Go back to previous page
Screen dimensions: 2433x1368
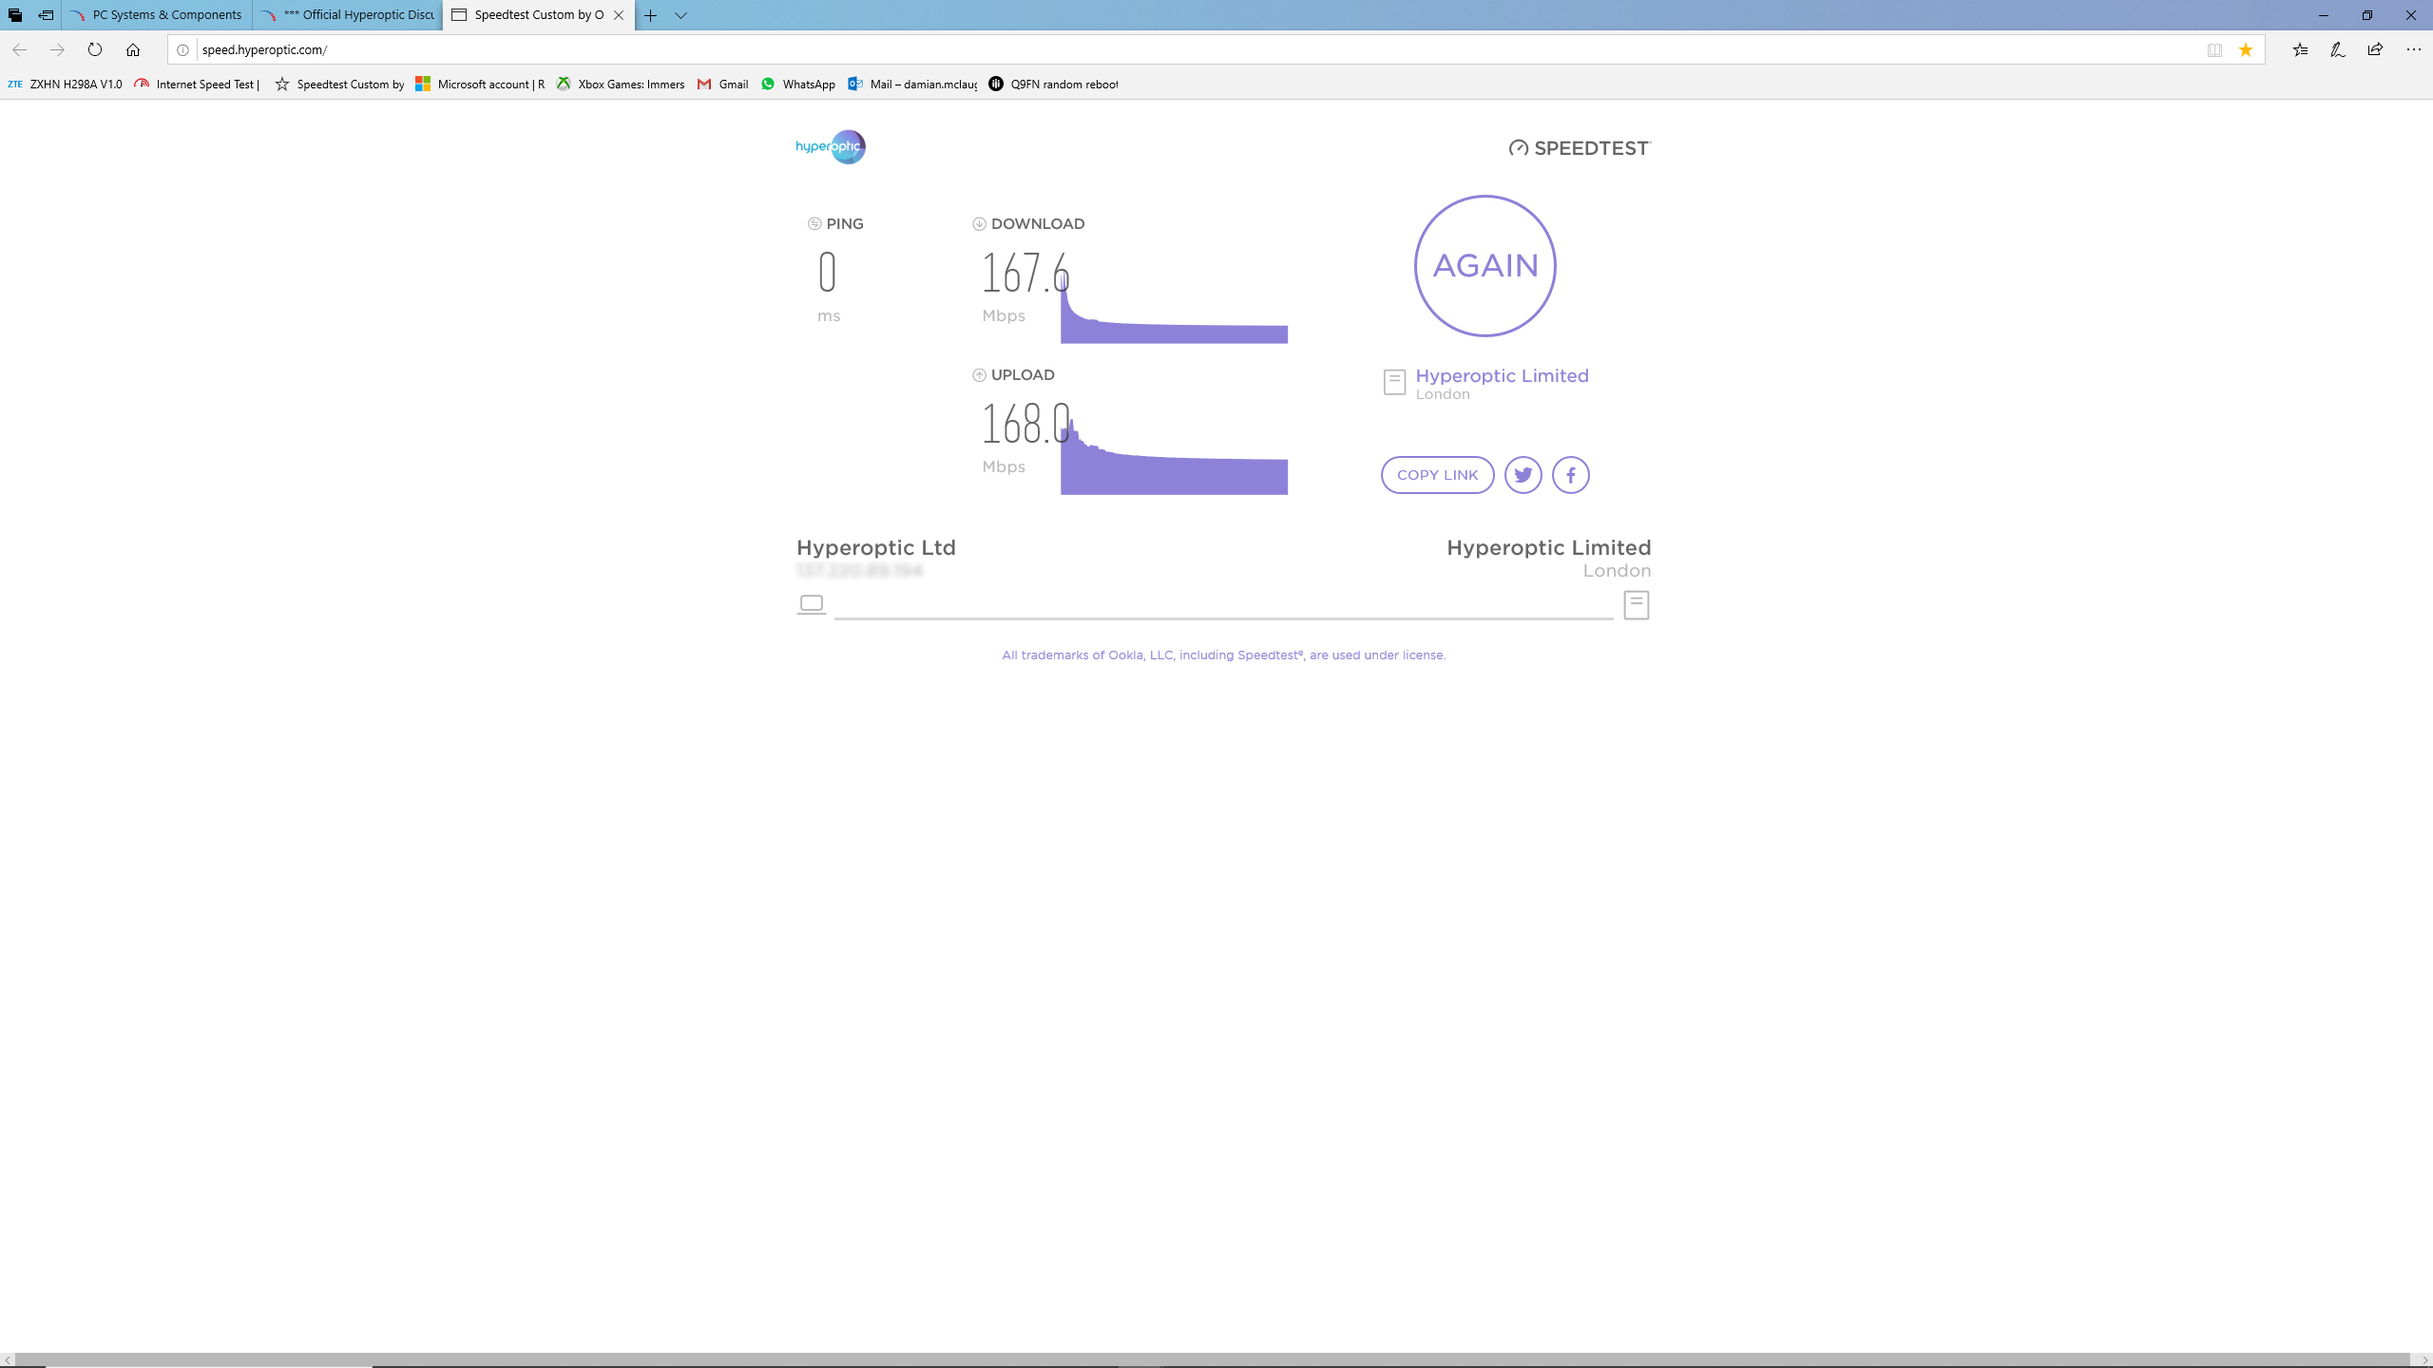pos(19,49)
